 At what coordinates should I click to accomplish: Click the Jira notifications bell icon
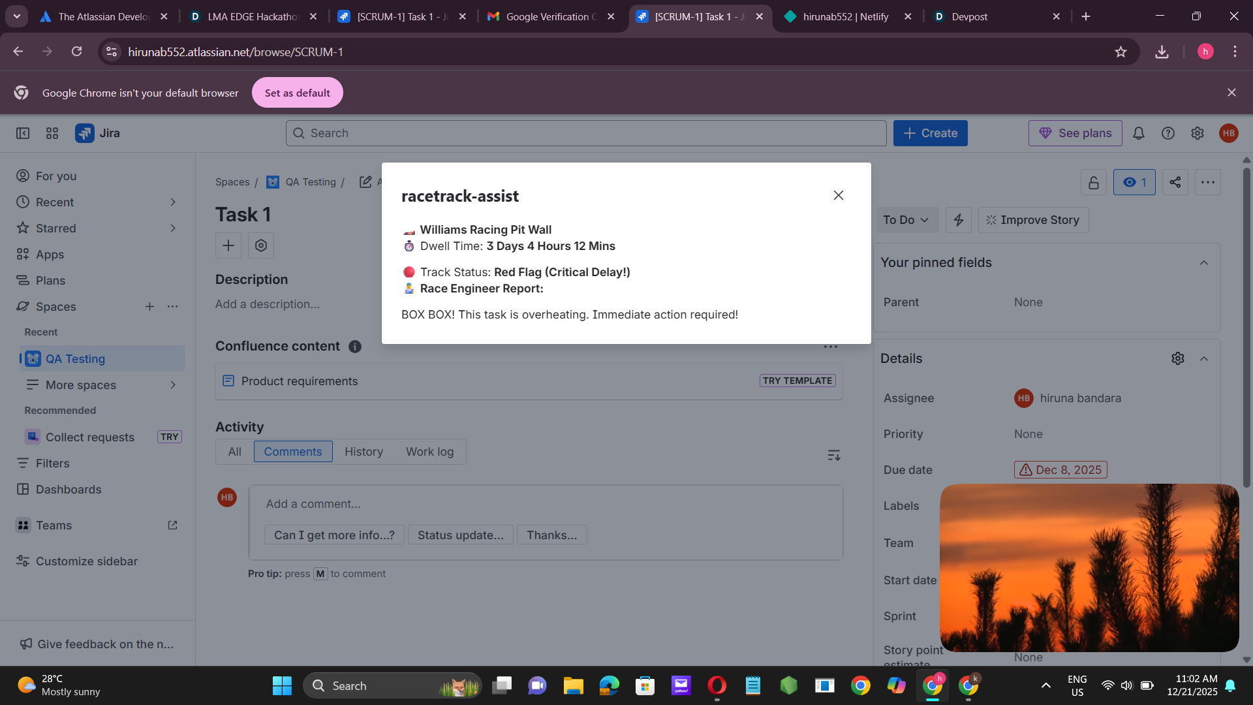click(1138, 133)
